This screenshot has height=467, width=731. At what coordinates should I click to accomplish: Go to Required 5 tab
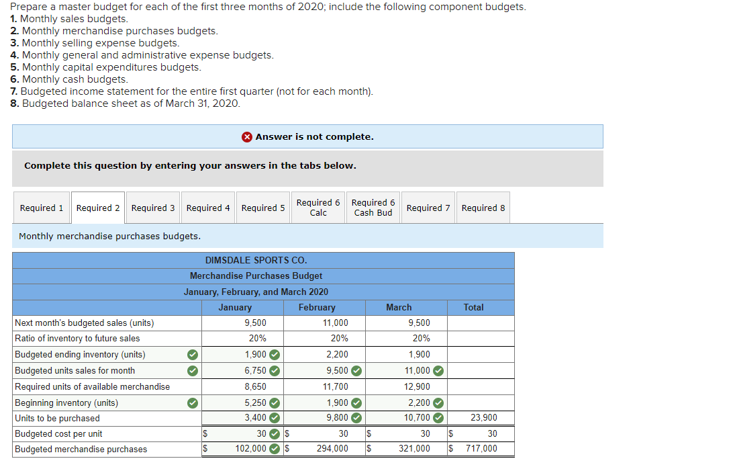tap(263, 208)
